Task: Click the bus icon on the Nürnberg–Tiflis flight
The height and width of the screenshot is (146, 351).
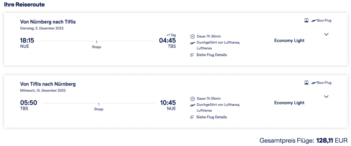Action: tap(306, 21)
